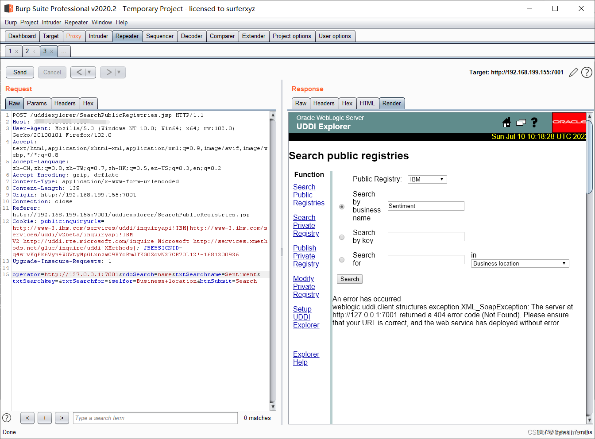Click the plus search options button
595x439 pixels.
(x=45, y=418)
